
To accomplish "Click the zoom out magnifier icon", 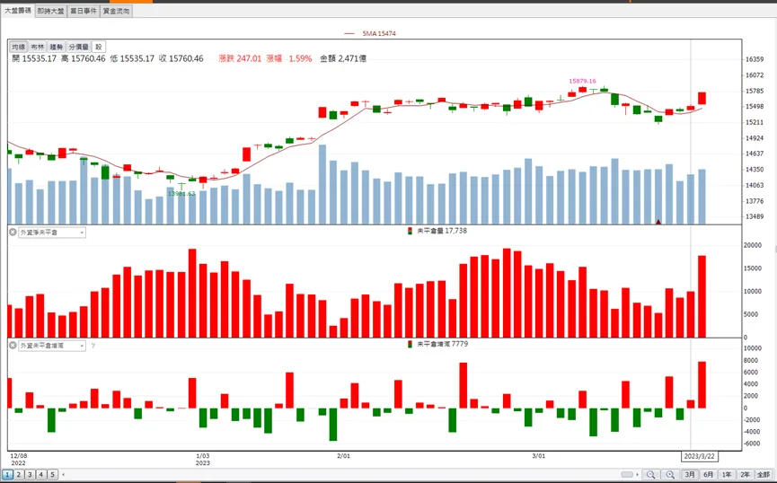I will tap(650, 475).
